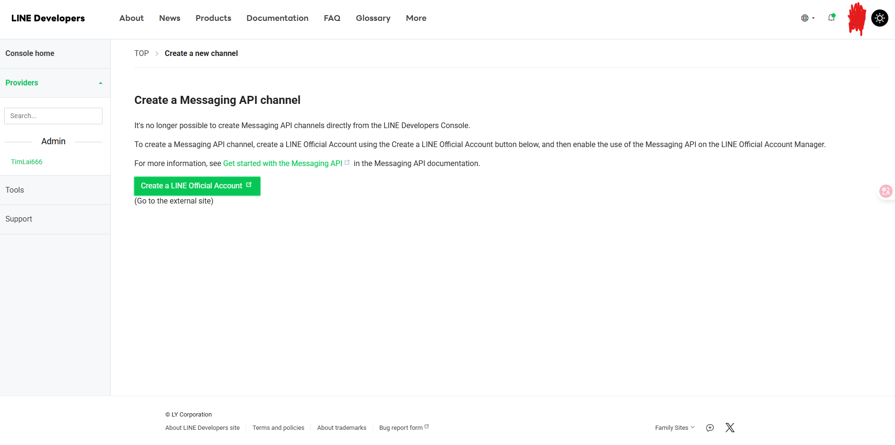
Task: Open the red-scribbled profile avatar
Action: point(857,19)
